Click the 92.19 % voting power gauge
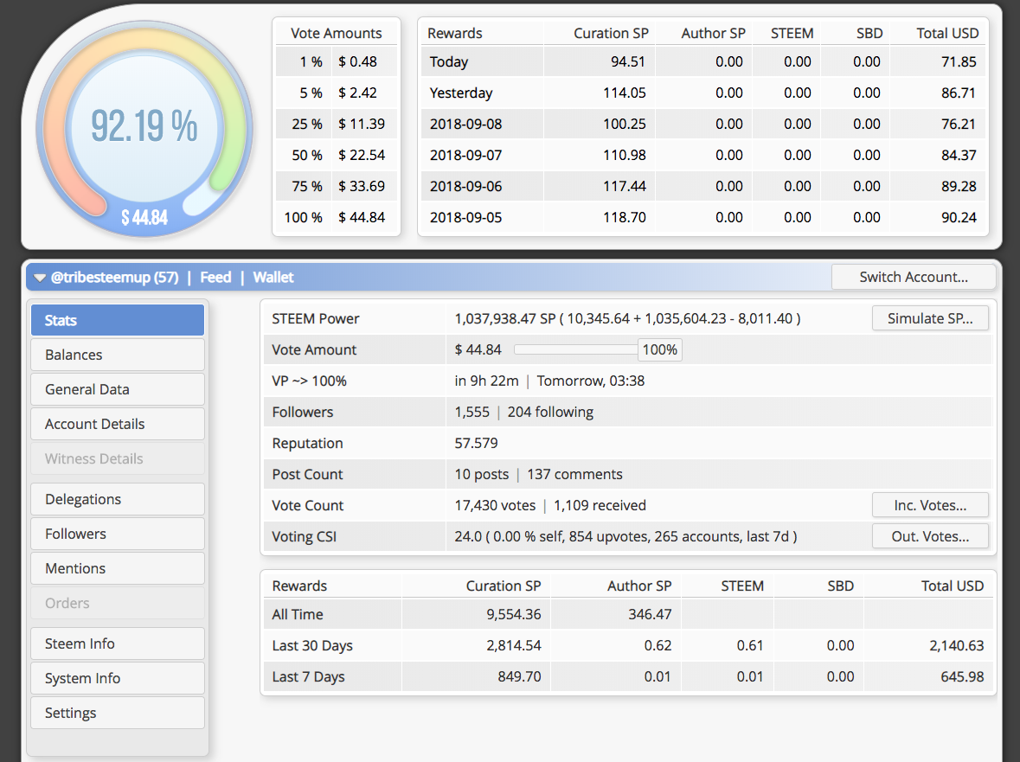 pyautogui.click(x=144, y=128)
